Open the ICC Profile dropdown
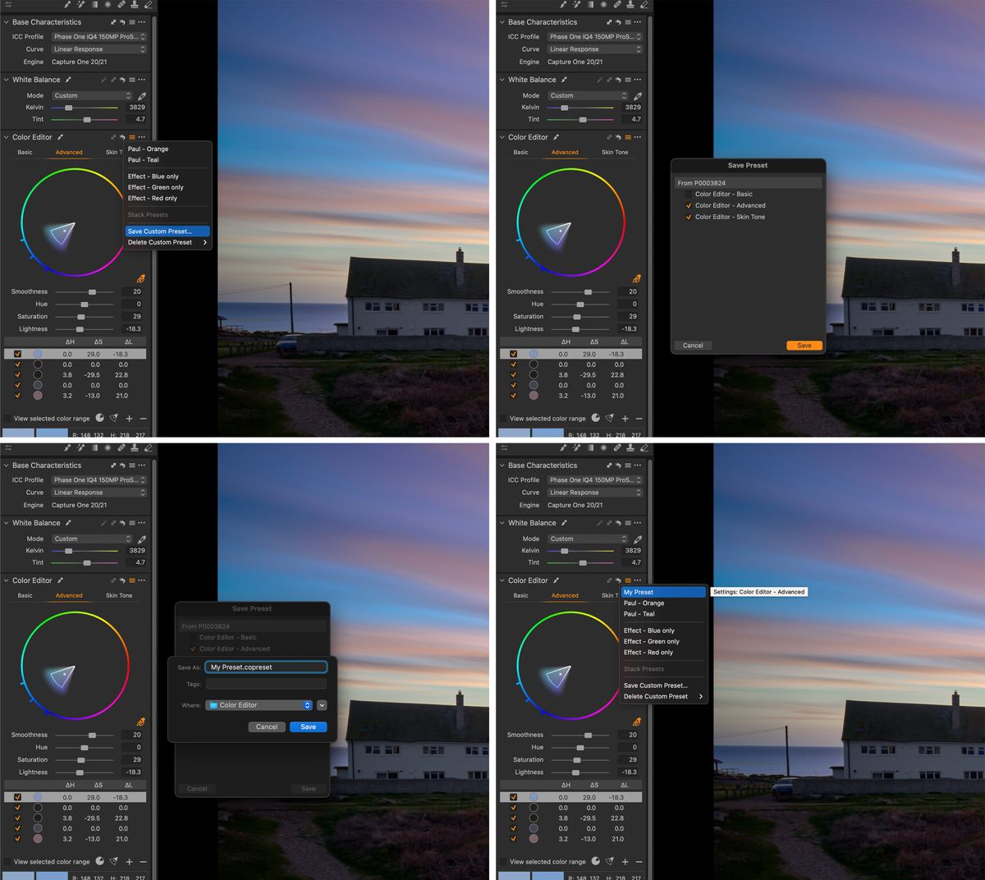 pyautogui.click(x=98, y=36)
